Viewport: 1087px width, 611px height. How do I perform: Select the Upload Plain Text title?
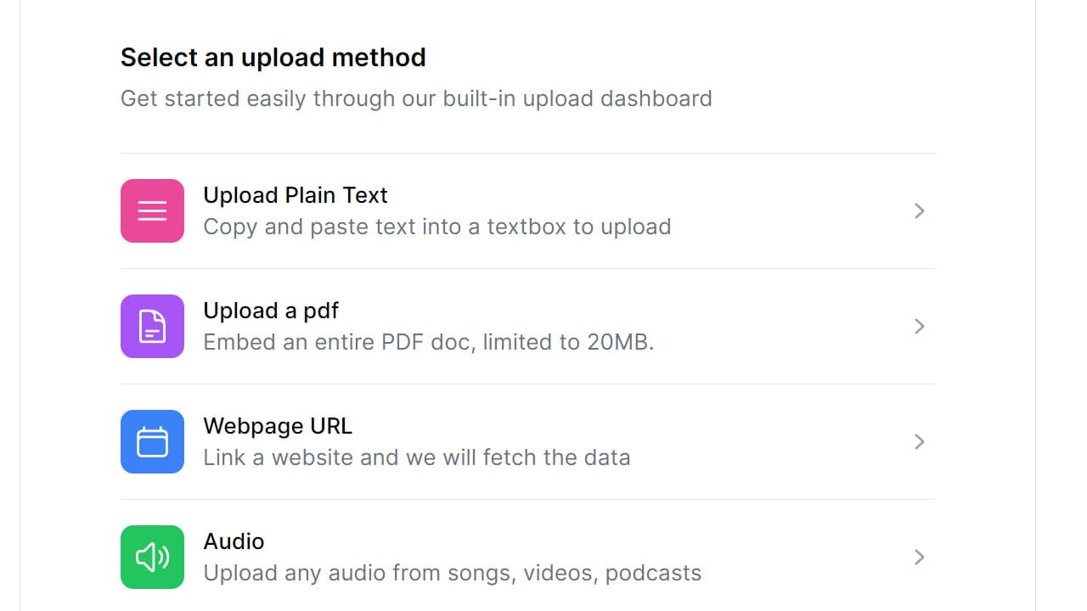pyautogui.click(x=296, y=195)
